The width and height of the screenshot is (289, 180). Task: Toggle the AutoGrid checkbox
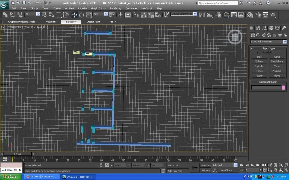259,52
